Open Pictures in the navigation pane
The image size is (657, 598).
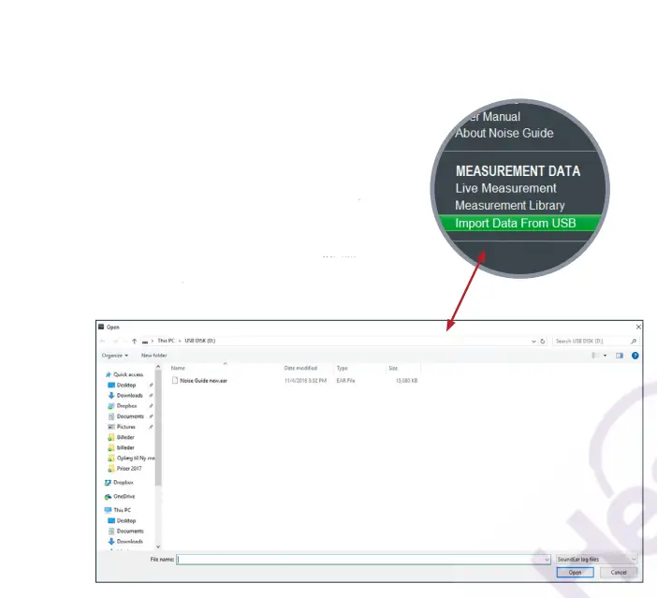(x=125, y=427)
